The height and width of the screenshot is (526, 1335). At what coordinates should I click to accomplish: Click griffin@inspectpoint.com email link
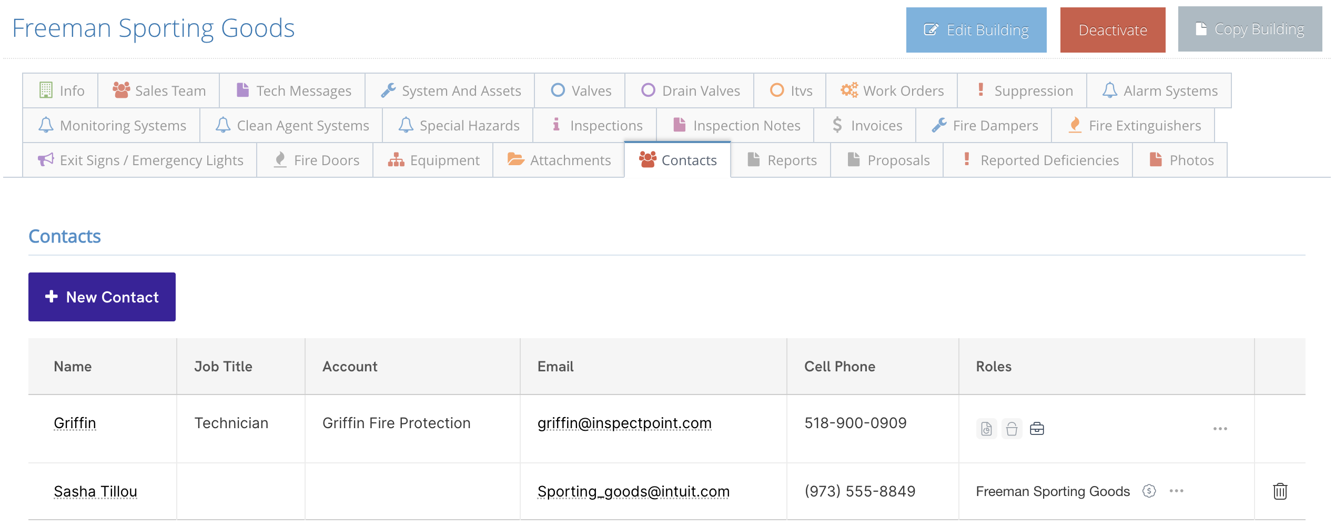point(624,423)
